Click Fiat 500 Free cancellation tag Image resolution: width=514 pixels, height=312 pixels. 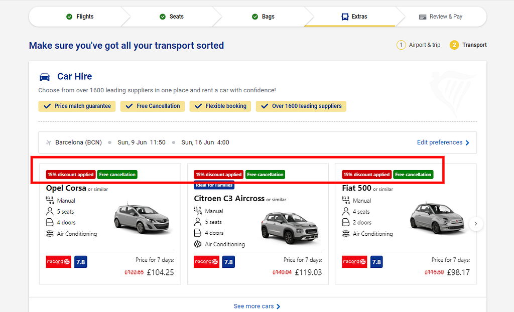(x=414, y=175)
